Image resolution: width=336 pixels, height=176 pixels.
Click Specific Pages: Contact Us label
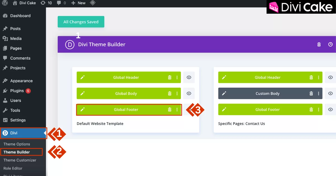click(242, 123)
